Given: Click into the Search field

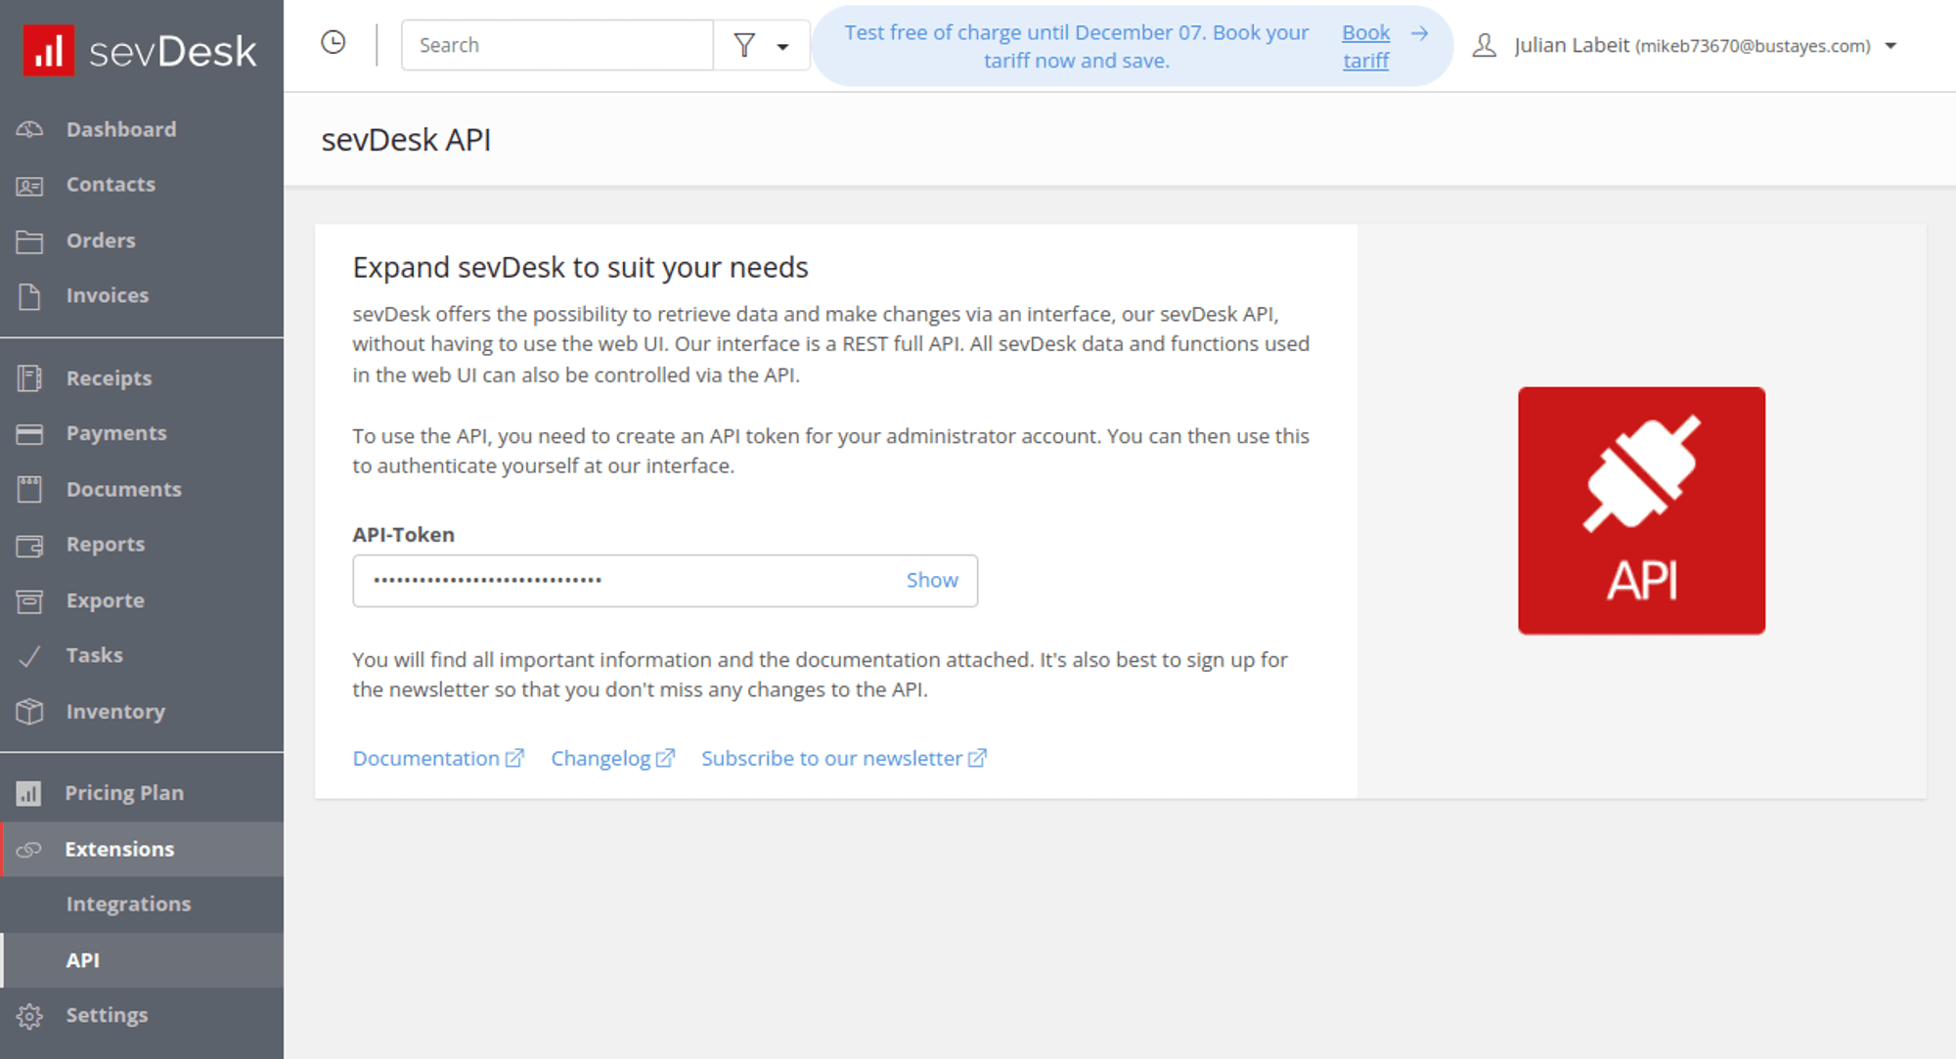Looking at the screenshot, I should 557,45.
